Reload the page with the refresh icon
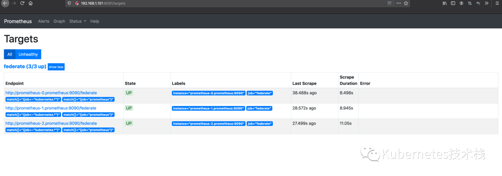Viewport: 502px width, 176px height. coord(22,3)
